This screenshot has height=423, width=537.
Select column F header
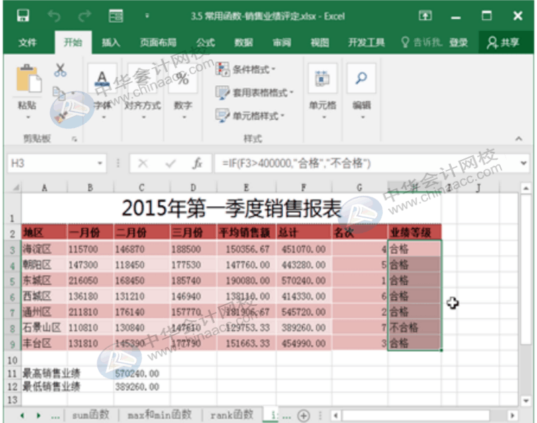(303, 188)
